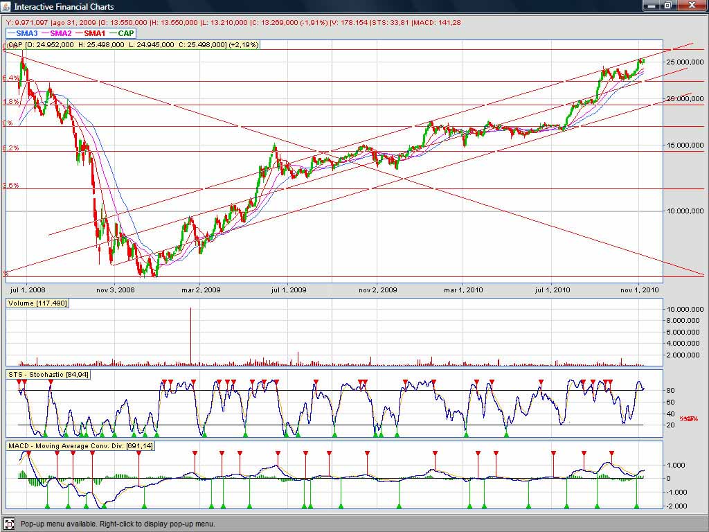Click the 'ago 31, 2009' header date
Screen dimensions: 709x532
click(x=74, y=22)
